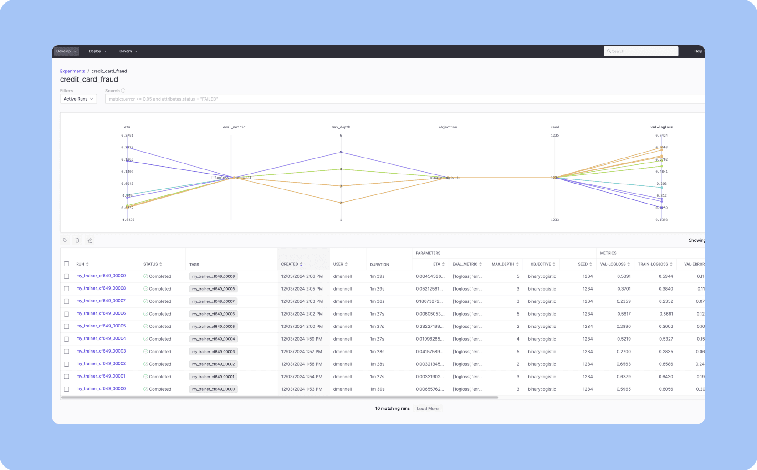Image resolution: width=757 pixels, height=470 pixels.
Task: Check the select-all checkbox in the table header
Action: [66, 264]
